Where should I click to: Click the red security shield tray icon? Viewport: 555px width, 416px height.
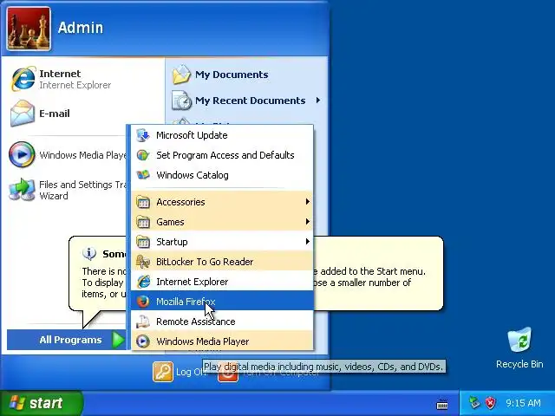[491, 402]
